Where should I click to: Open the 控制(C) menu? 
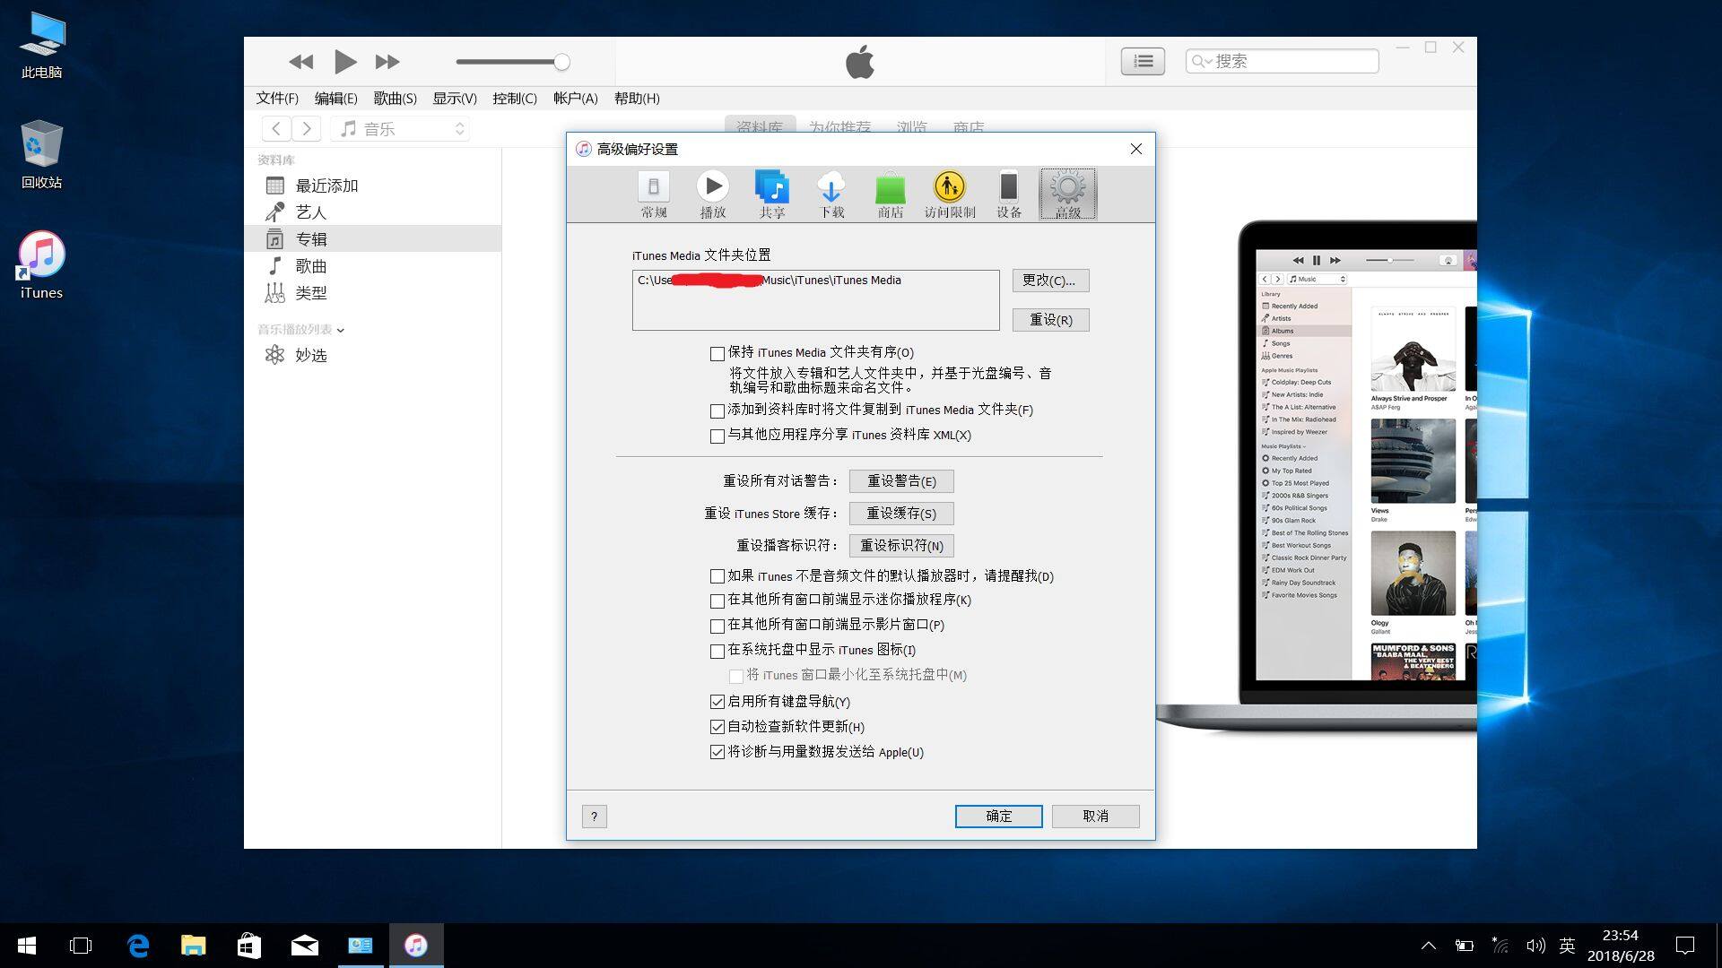[x=515, y=99]
